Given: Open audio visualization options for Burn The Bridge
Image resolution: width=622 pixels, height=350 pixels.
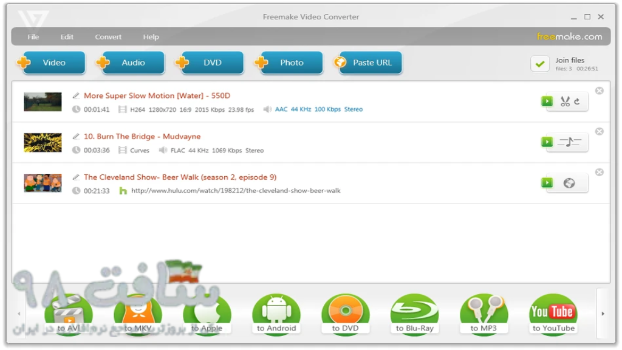Looking at the screenshot, I should tap(569, 142).
